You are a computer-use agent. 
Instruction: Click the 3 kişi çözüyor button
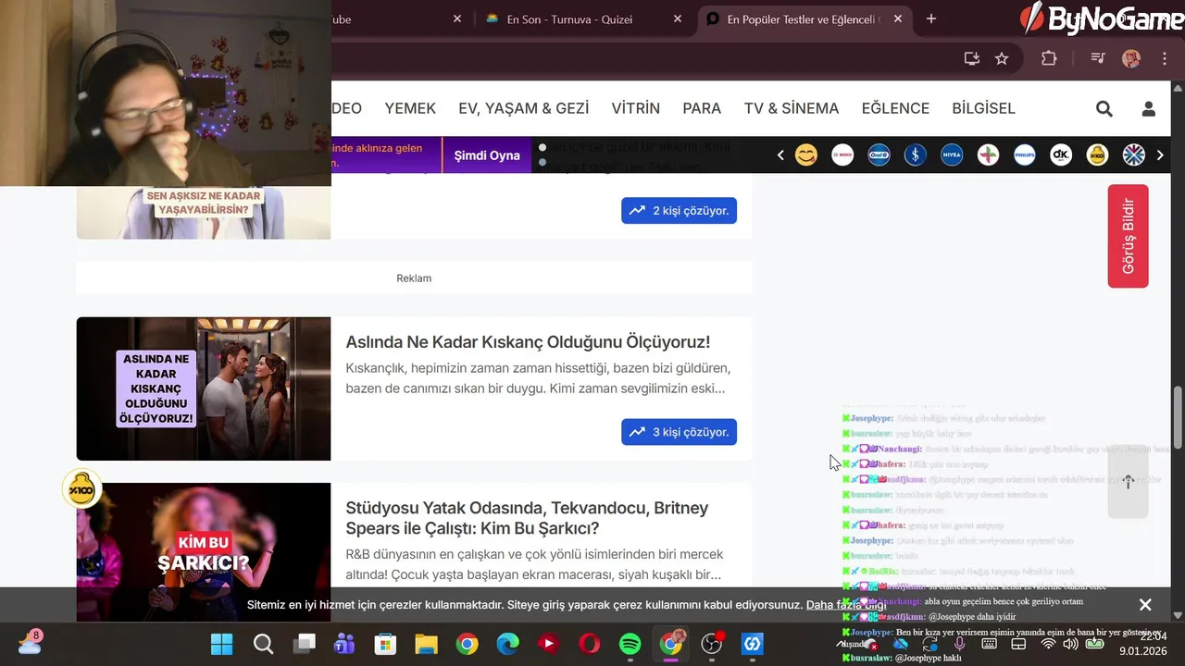pyautogui.click(x=679, y=432)
